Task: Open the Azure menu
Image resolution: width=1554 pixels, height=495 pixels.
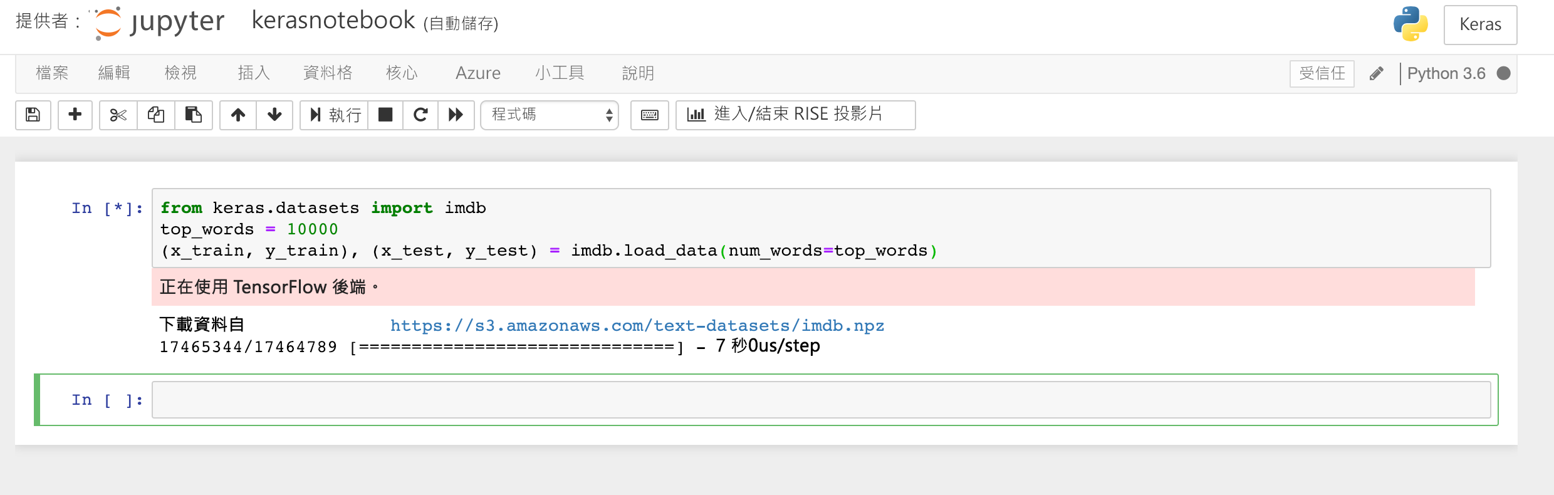Action: (x=478, y=73)
